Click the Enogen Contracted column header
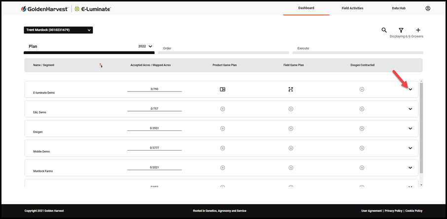The image size is (447, 219). coord(362,65)
